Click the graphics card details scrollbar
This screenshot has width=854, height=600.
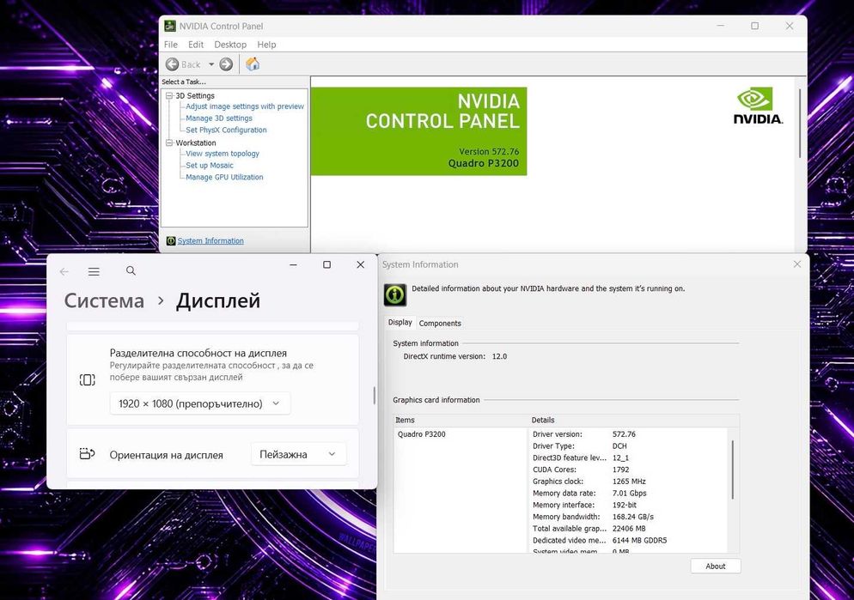click(x=733, y=470)
